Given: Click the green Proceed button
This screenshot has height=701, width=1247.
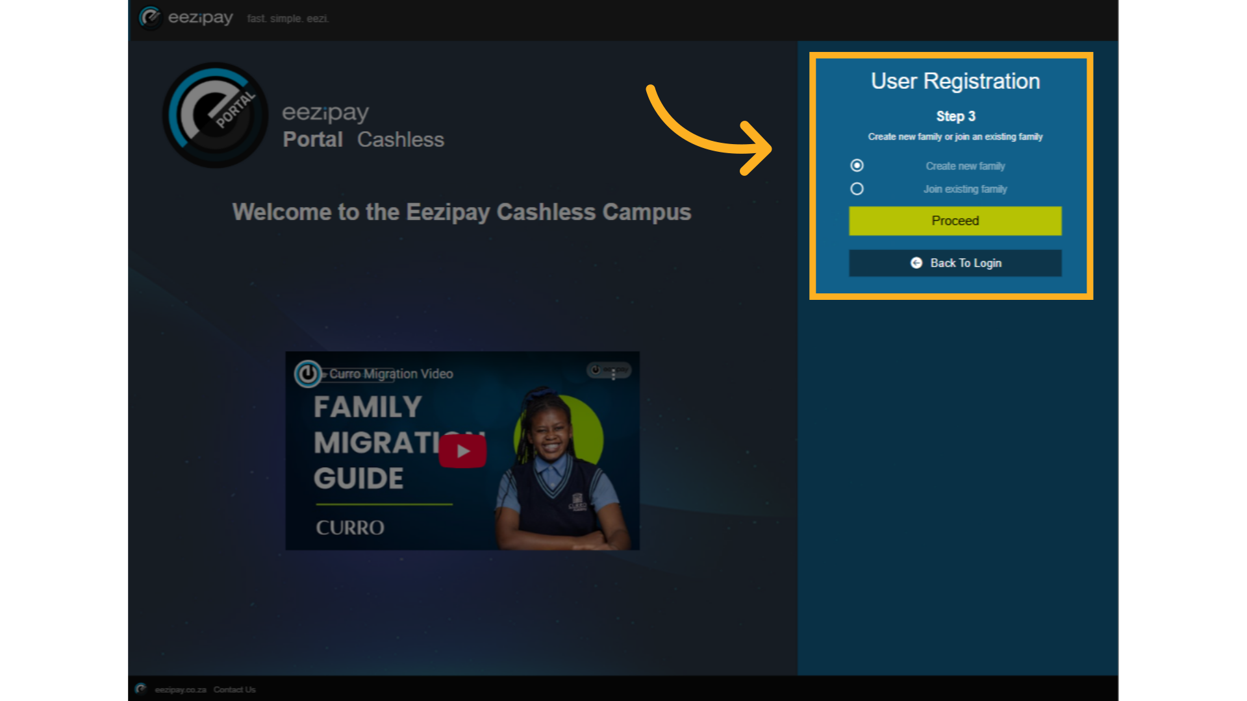Looking at the screenshot, I should [x=955, y=221].
